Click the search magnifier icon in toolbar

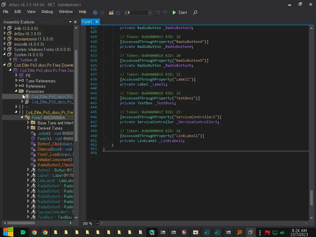coord(195,13)
